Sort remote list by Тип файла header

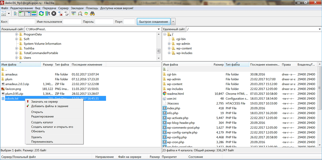[237, 65]
